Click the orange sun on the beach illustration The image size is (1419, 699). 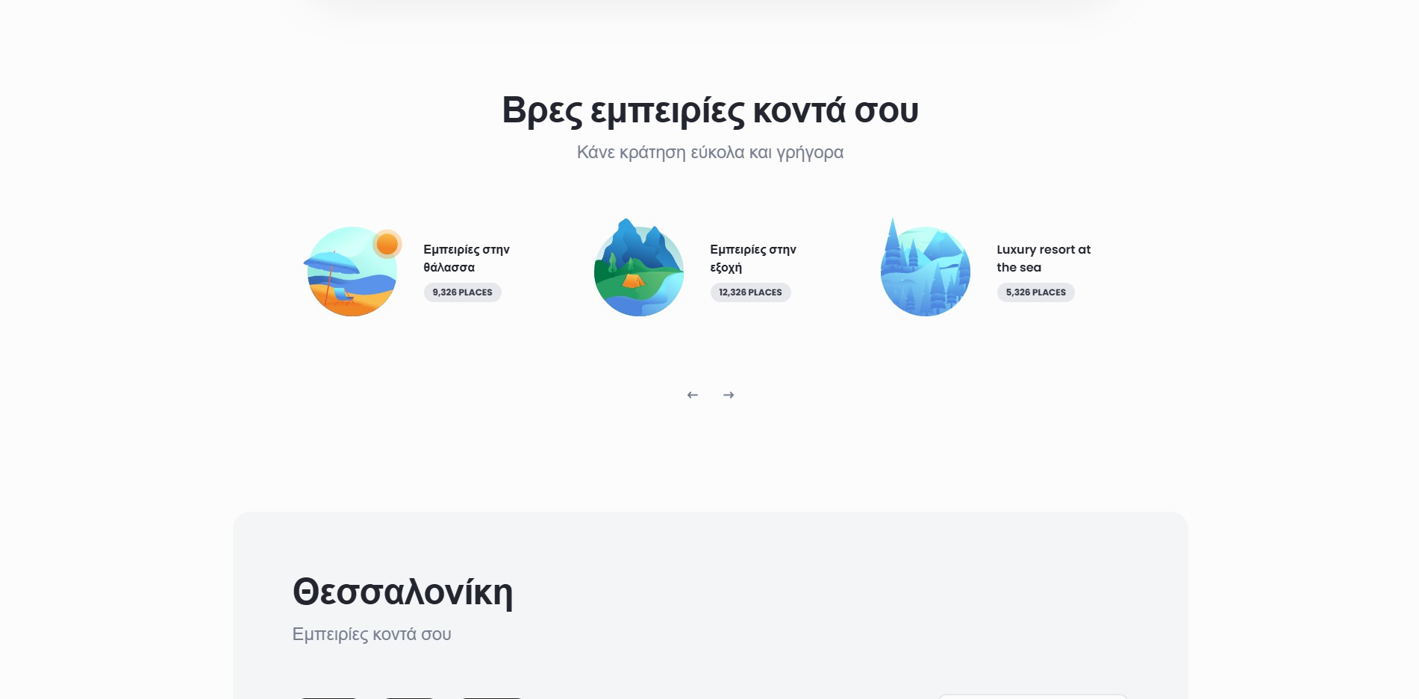point(387,244)
